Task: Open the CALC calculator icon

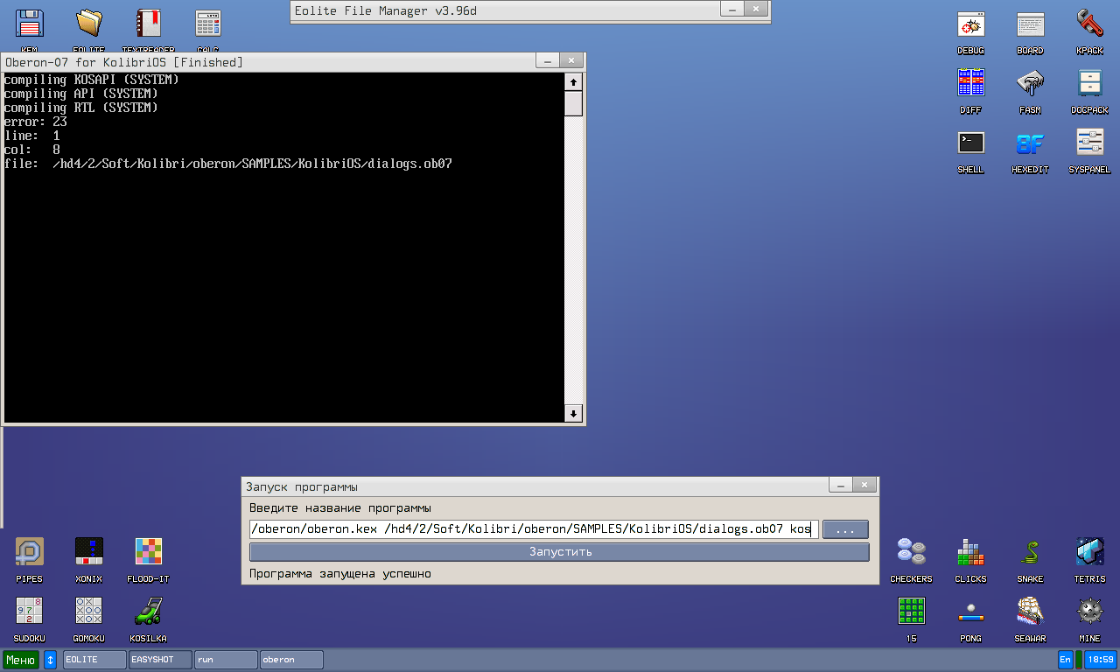Action: tap(207, 24)
